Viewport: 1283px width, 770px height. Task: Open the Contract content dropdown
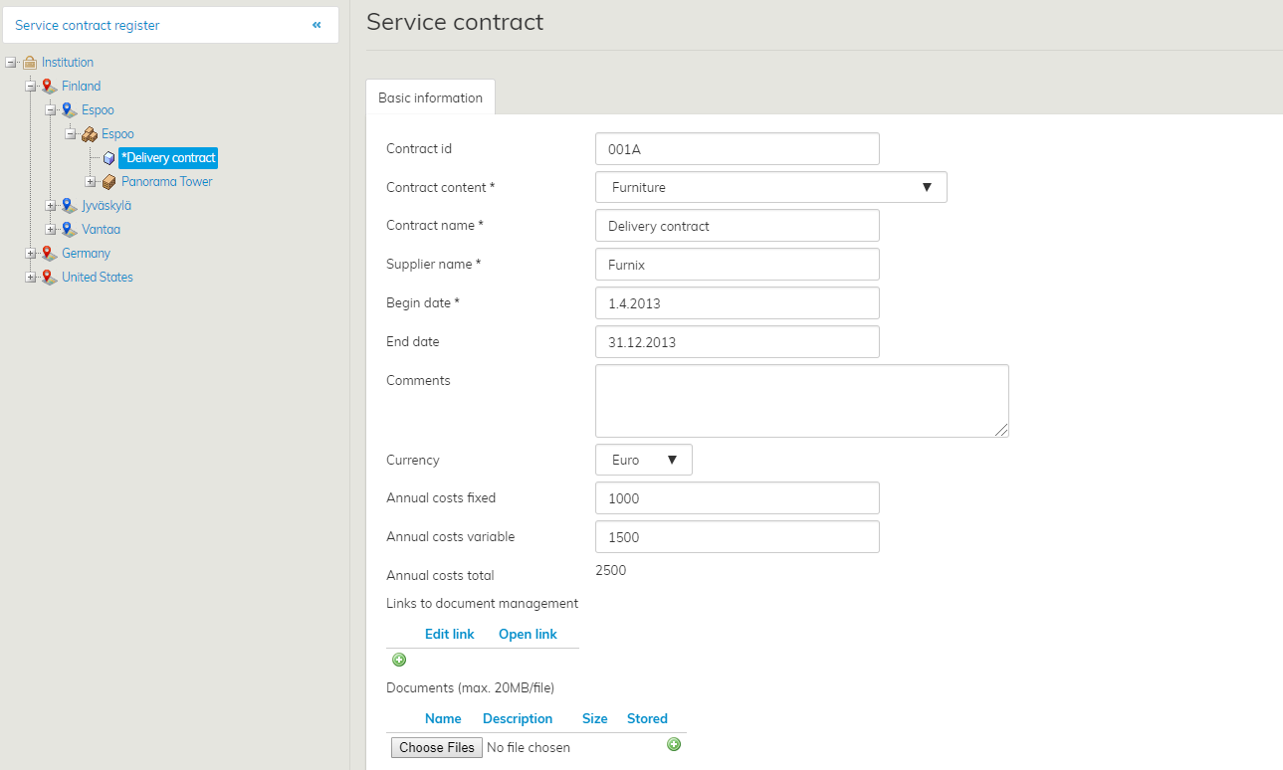pyautogui.click(x=770, y=187)
